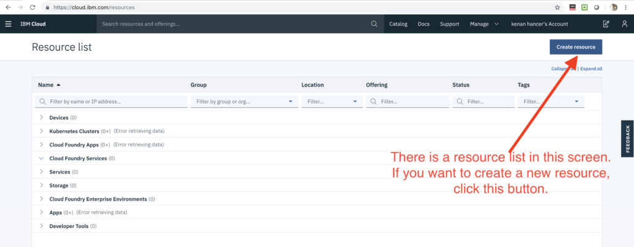Click the Status column header
Image resolution: width=634 pixels, height=247 pixels.
[461, 85]
